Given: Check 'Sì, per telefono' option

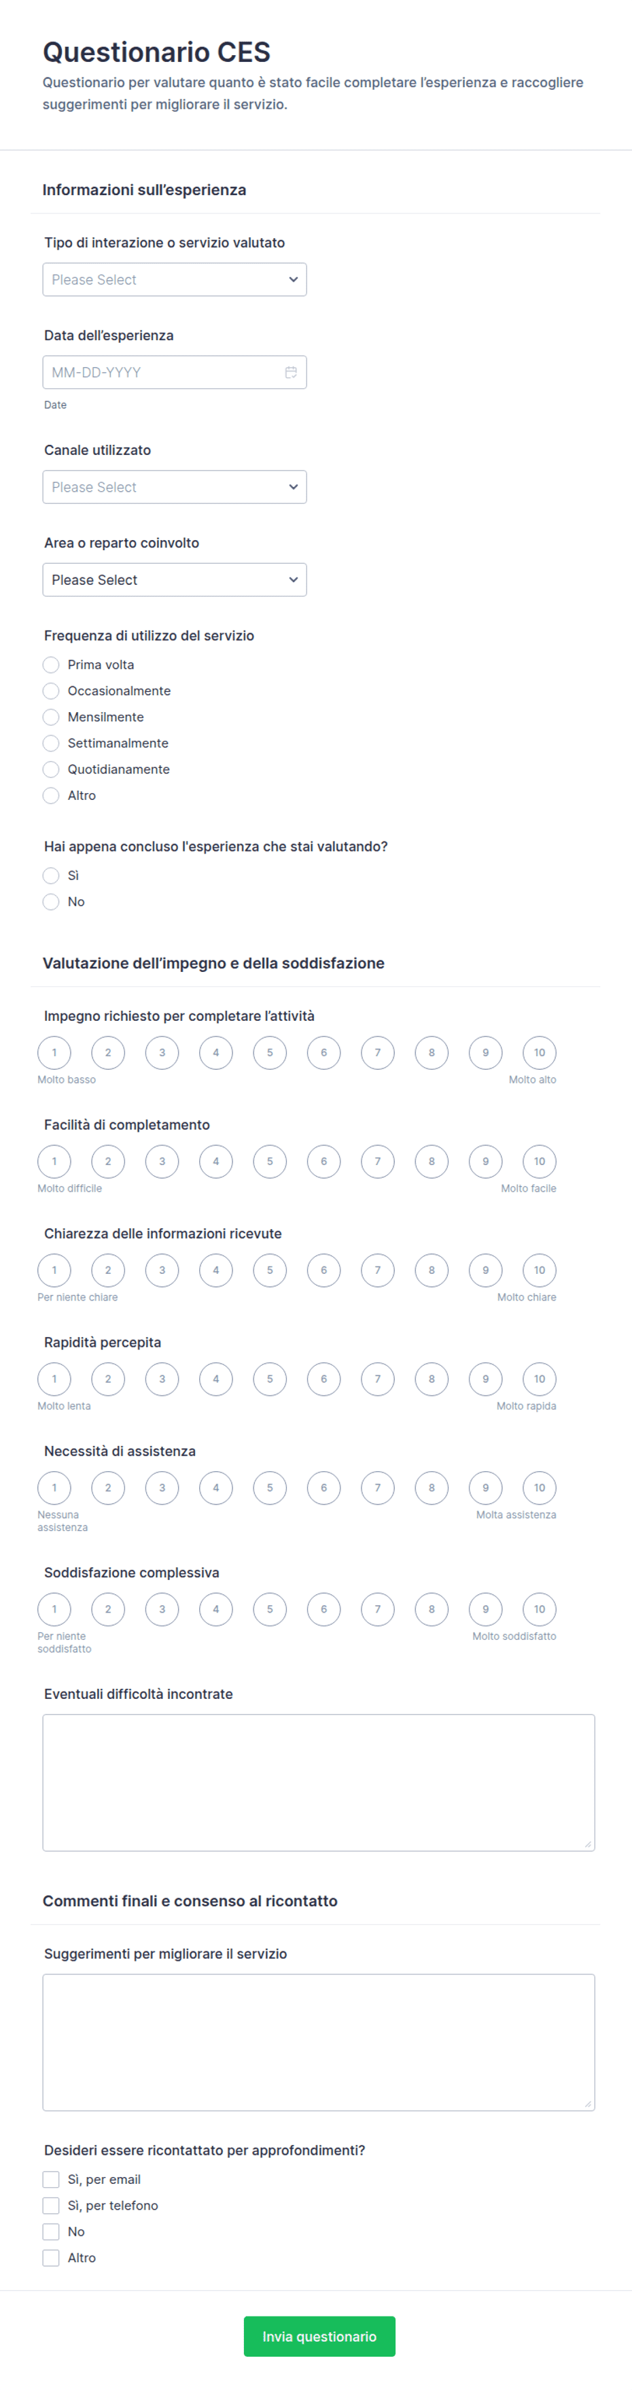Looking at the screenshot, I should tap(51, 2206).
